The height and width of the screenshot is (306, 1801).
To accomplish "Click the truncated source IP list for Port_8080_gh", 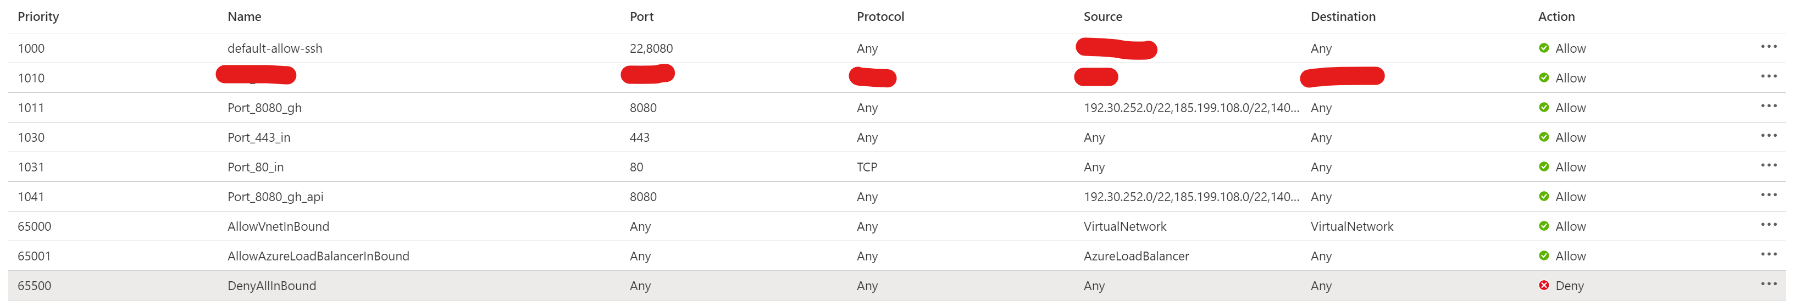I will [1192, 108].
